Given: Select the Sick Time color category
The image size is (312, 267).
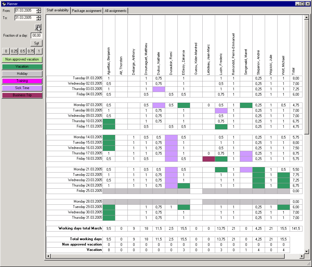Looking at the screenshot, I should pos(22,88).
